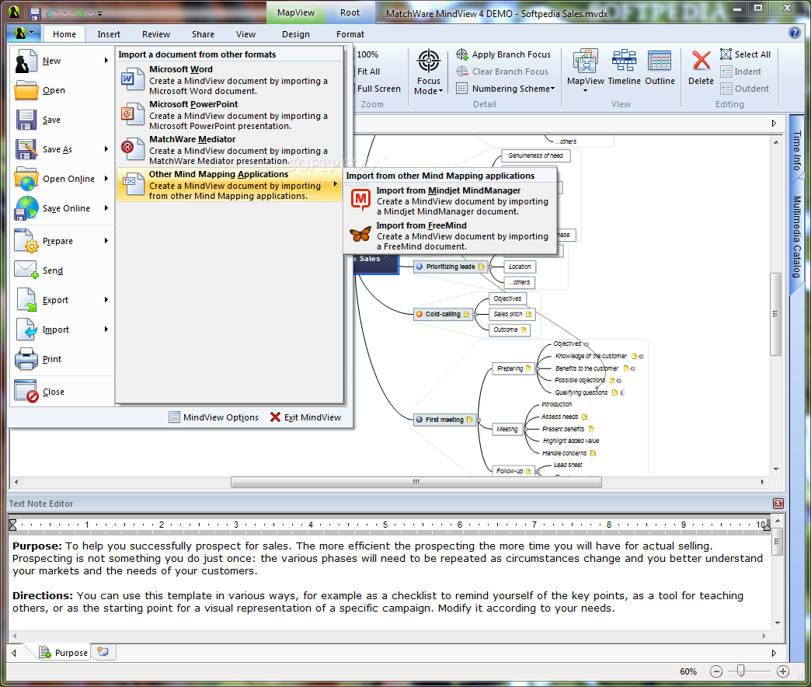
Task: Click the Close document icon
Action: coord(26,392)
